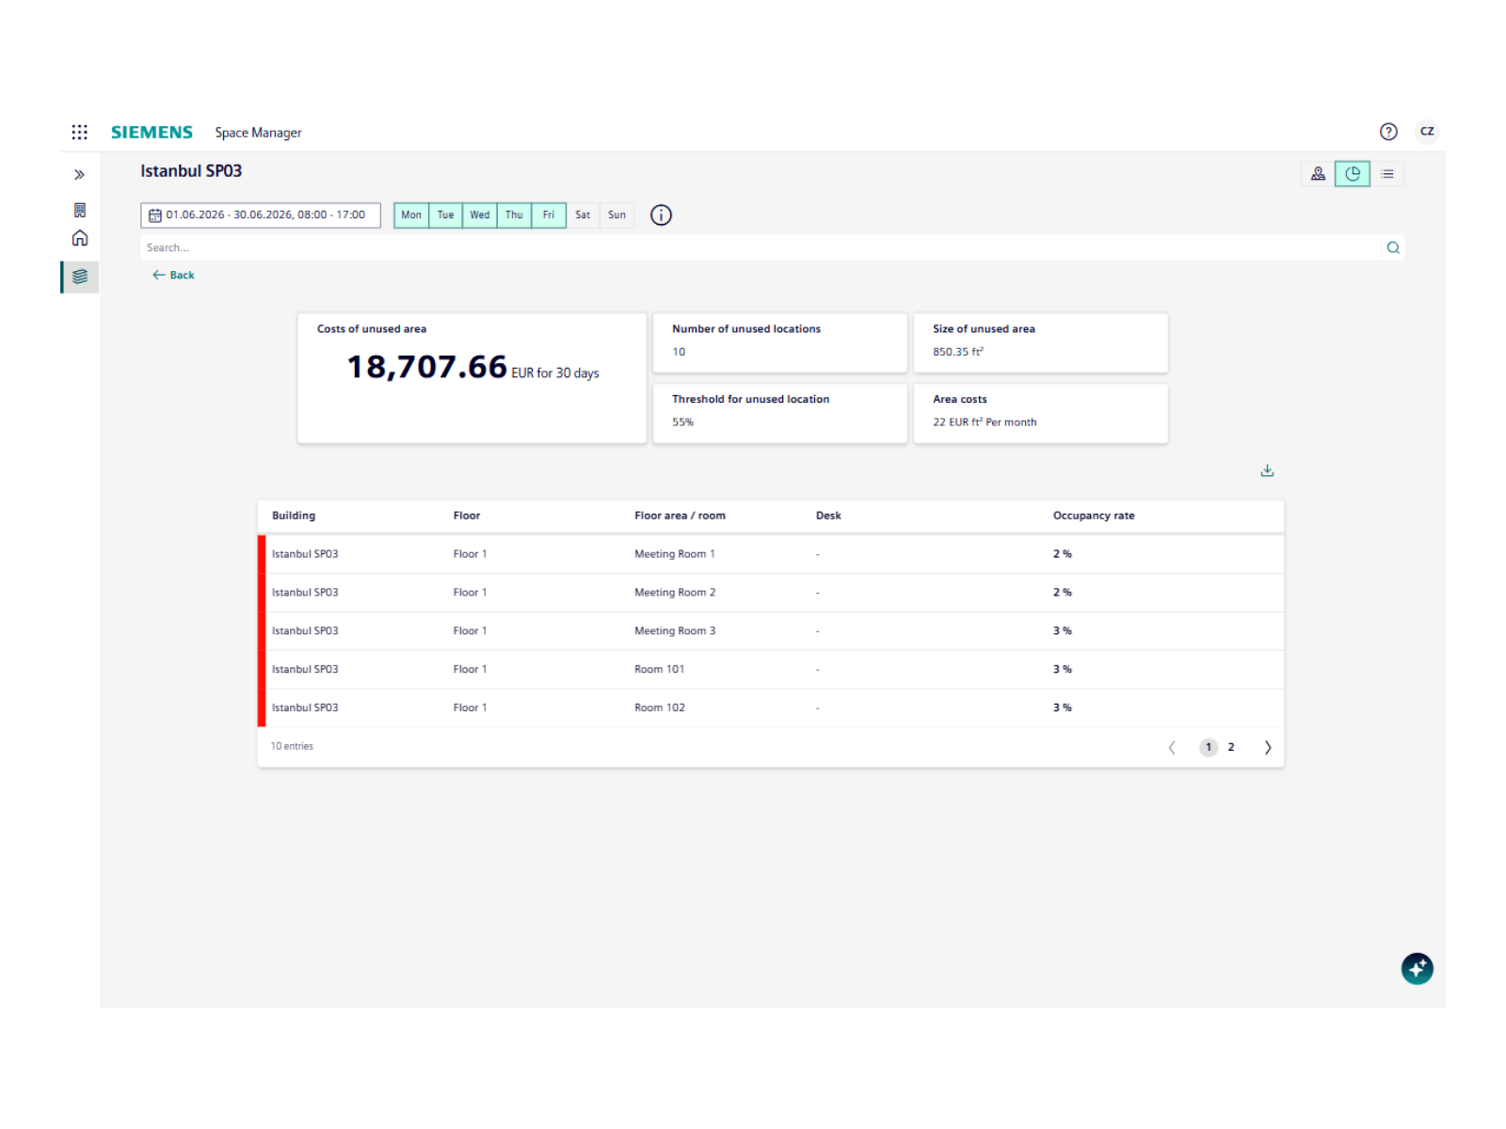This screenshot has height=1129, width=1506.
Task: Expand the sidebar with double chevron
Action: [80, 175]
